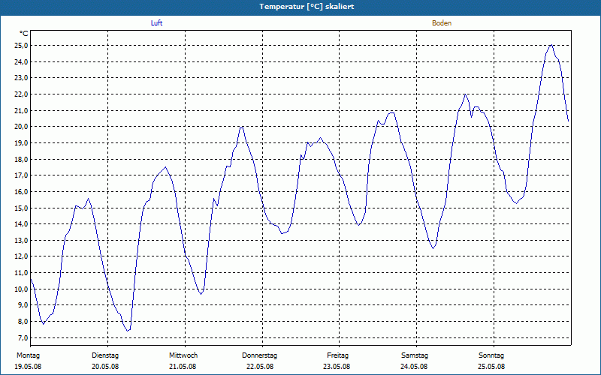Image resolution: width=601 pixels, height=375 pixels.
Task: Click the 7,0 y-axis label
Action: click(23, 338)
